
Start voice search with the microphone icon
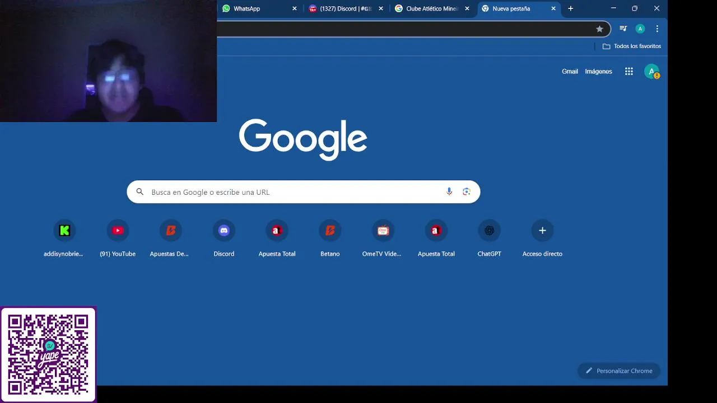tap(449, 191)
